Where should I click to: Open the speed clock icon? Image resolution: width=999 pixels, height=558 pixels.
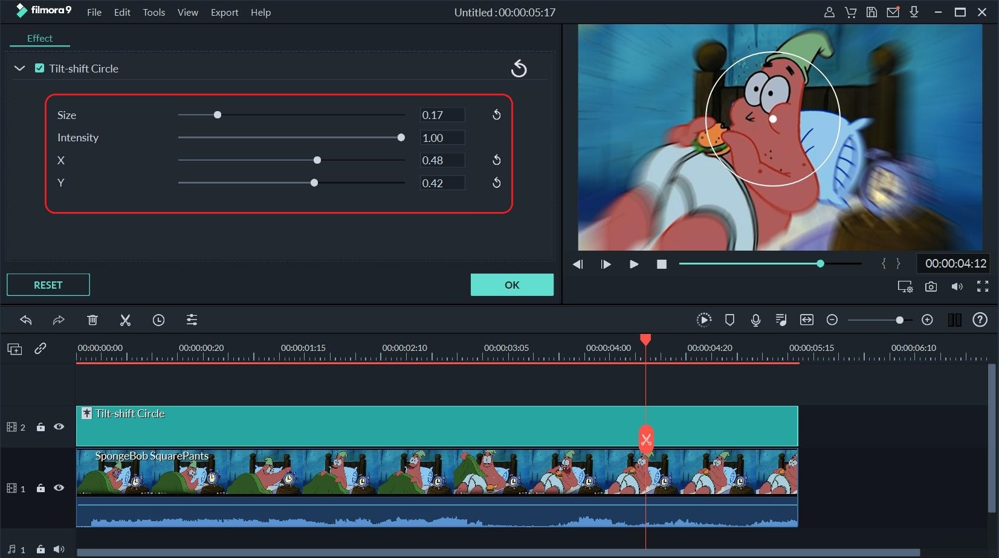(x=158, y=320)
